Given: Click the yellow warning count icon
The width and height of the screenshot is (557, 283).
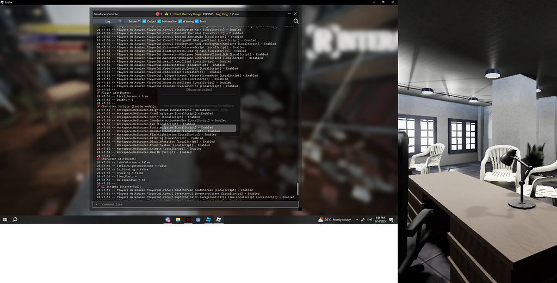Looking at the screenshot, I should tap(166, 14).
